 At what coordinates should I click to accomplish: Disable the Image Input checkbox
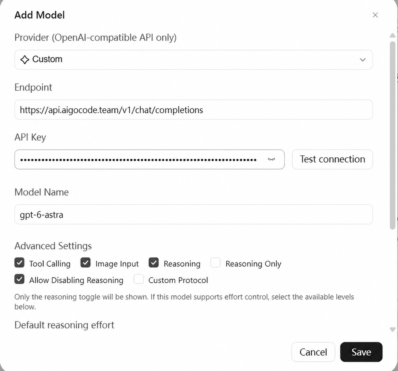[85, 263]
